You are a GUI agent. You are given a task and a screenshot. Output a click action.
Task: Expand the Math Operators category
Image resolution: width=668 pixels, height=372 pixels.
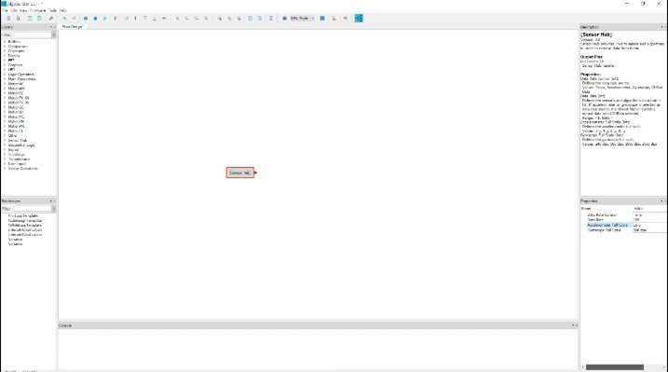point(5,79)
